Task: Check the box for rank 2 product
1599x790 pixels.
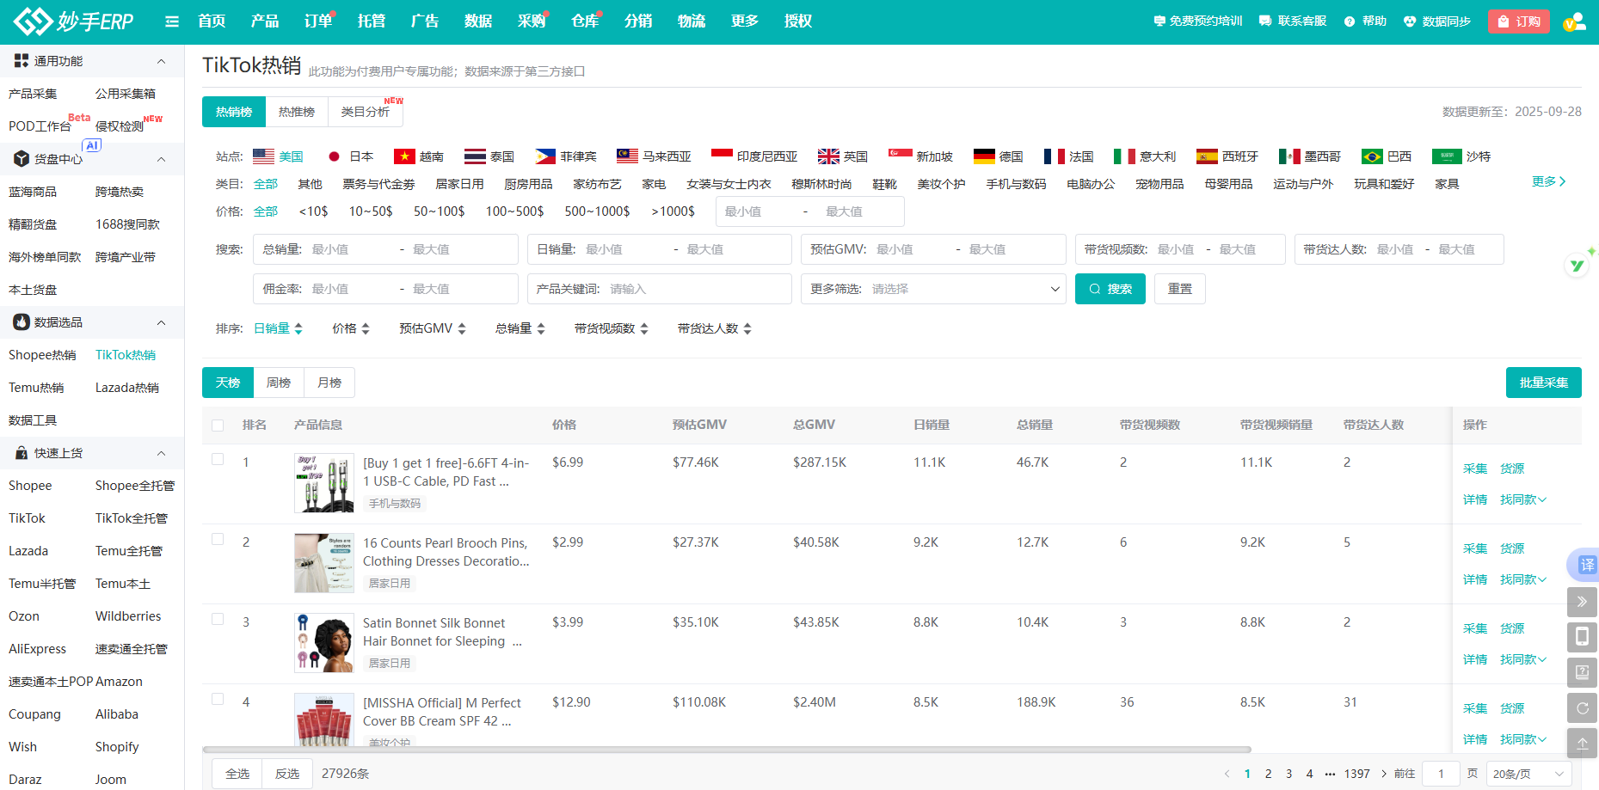Action: (x=218, y=539)
